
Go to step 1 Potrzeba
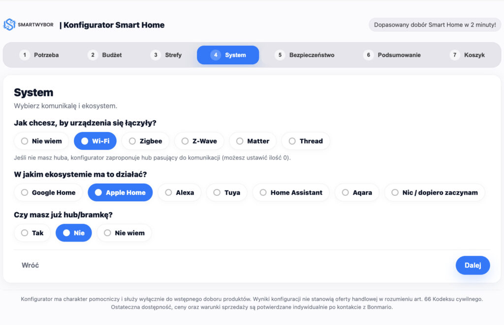tap(39, 55)
